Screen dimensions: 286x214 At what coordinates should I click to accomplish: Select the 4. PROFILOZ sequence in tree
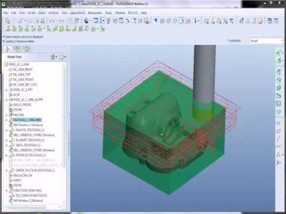(x=29, y=155)
